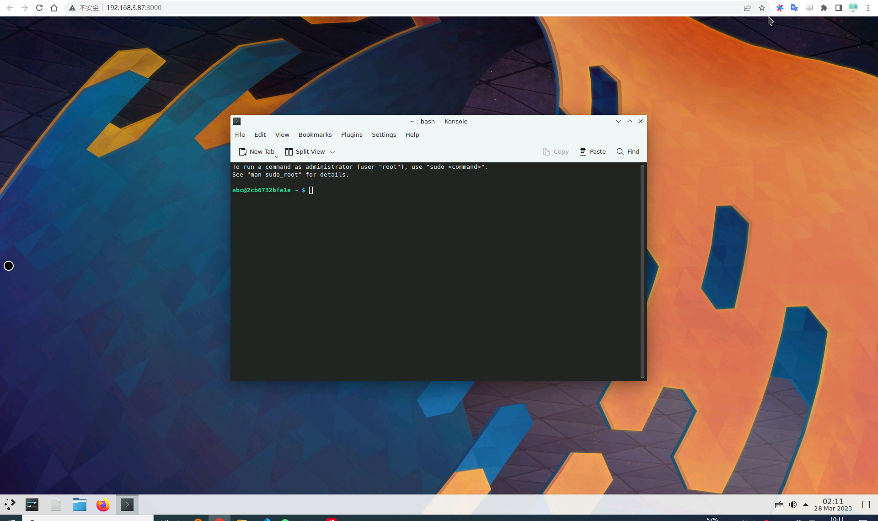This screenshot has width=878, height=521.
Task: Click the Help menu item
Action: coord(412,135)
